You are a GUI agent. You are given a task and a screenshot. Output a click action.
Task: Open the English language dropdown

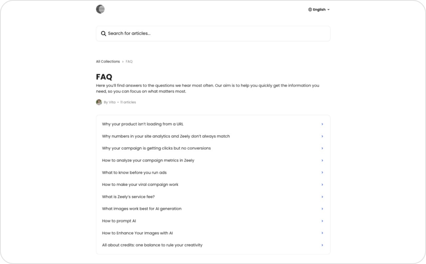click(319, 9)
